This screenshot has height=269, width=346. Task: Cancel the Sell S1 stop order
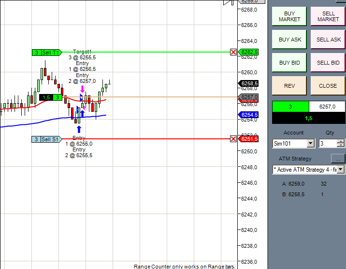[x=233, y=139]
